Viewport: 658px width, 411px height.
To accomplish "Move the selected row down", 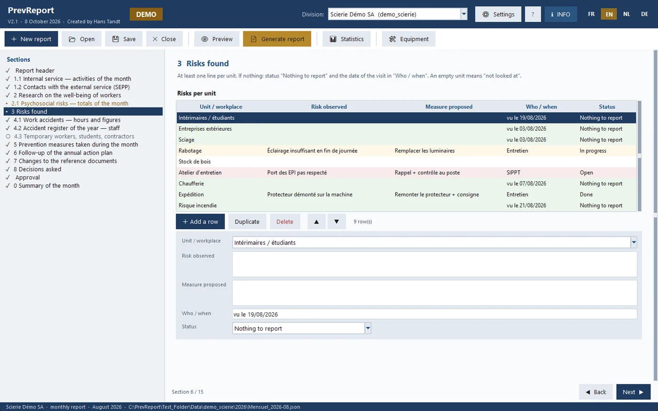I will (337, 222).
